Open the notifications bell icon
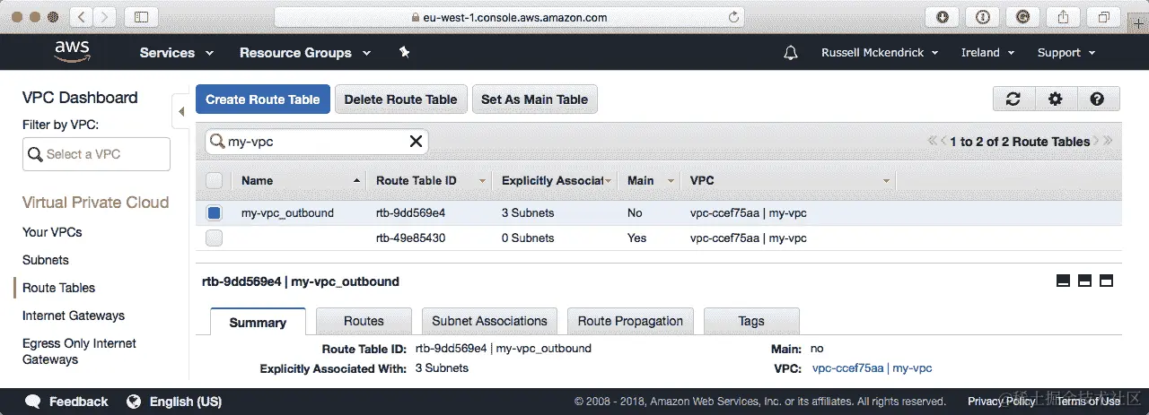 (x=791, y=53)
